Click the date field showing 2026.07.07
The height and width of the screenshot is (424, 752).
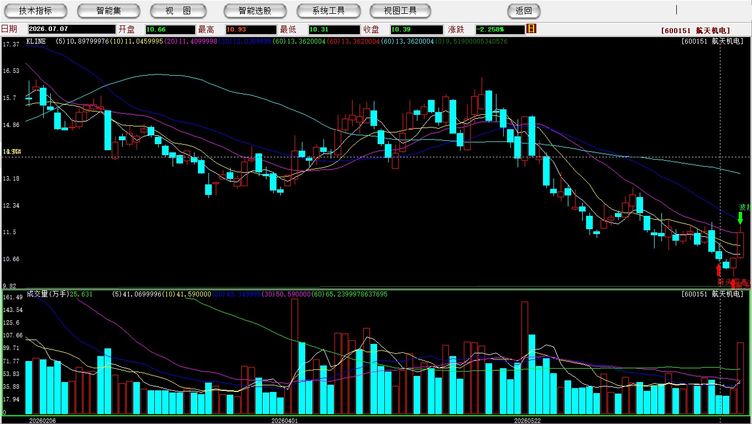[x=72, y=29]
